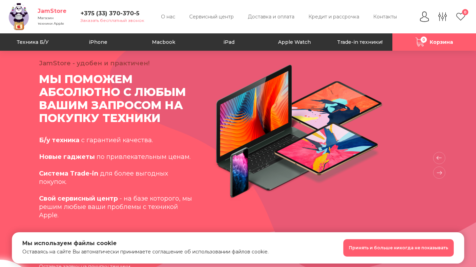This screenshot has width=476, height=267.
Task: Open the Техника Б/У category
Action: coord(33,42)
